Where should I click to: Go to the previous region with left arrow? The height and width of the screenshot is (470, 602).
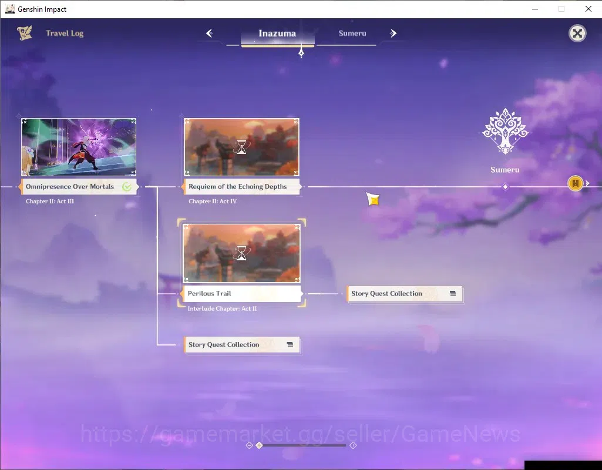[x=209, y=33]
